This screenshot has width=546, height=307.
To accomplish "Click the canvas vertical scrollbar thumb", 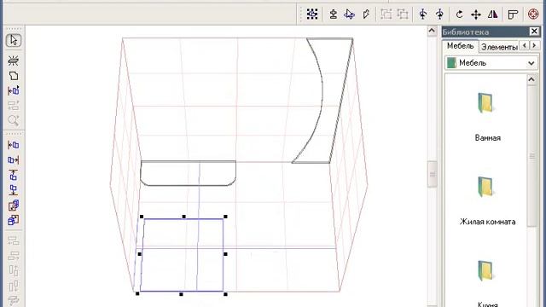I will point(433,174).
